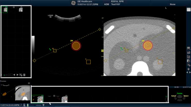The image size is (191, 107).
Task: Select the green single-view layout square
Action: [4, 75]
